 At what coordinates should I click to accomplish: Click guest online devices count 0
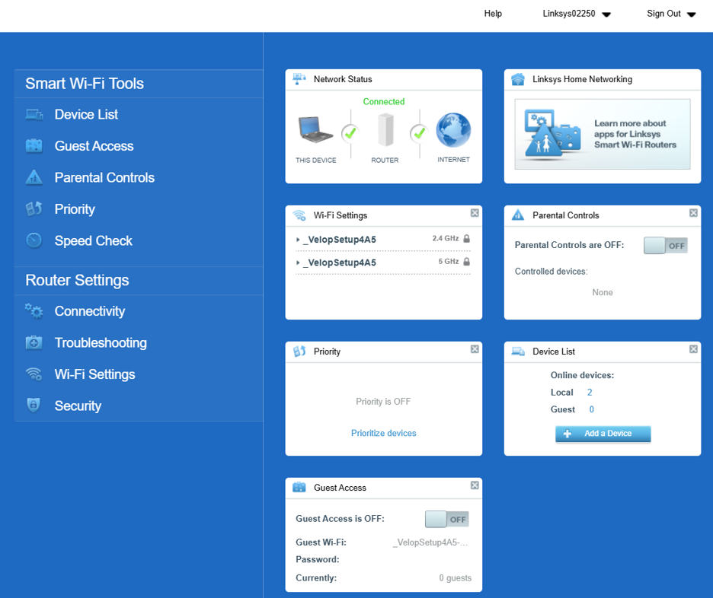[592, 409]
